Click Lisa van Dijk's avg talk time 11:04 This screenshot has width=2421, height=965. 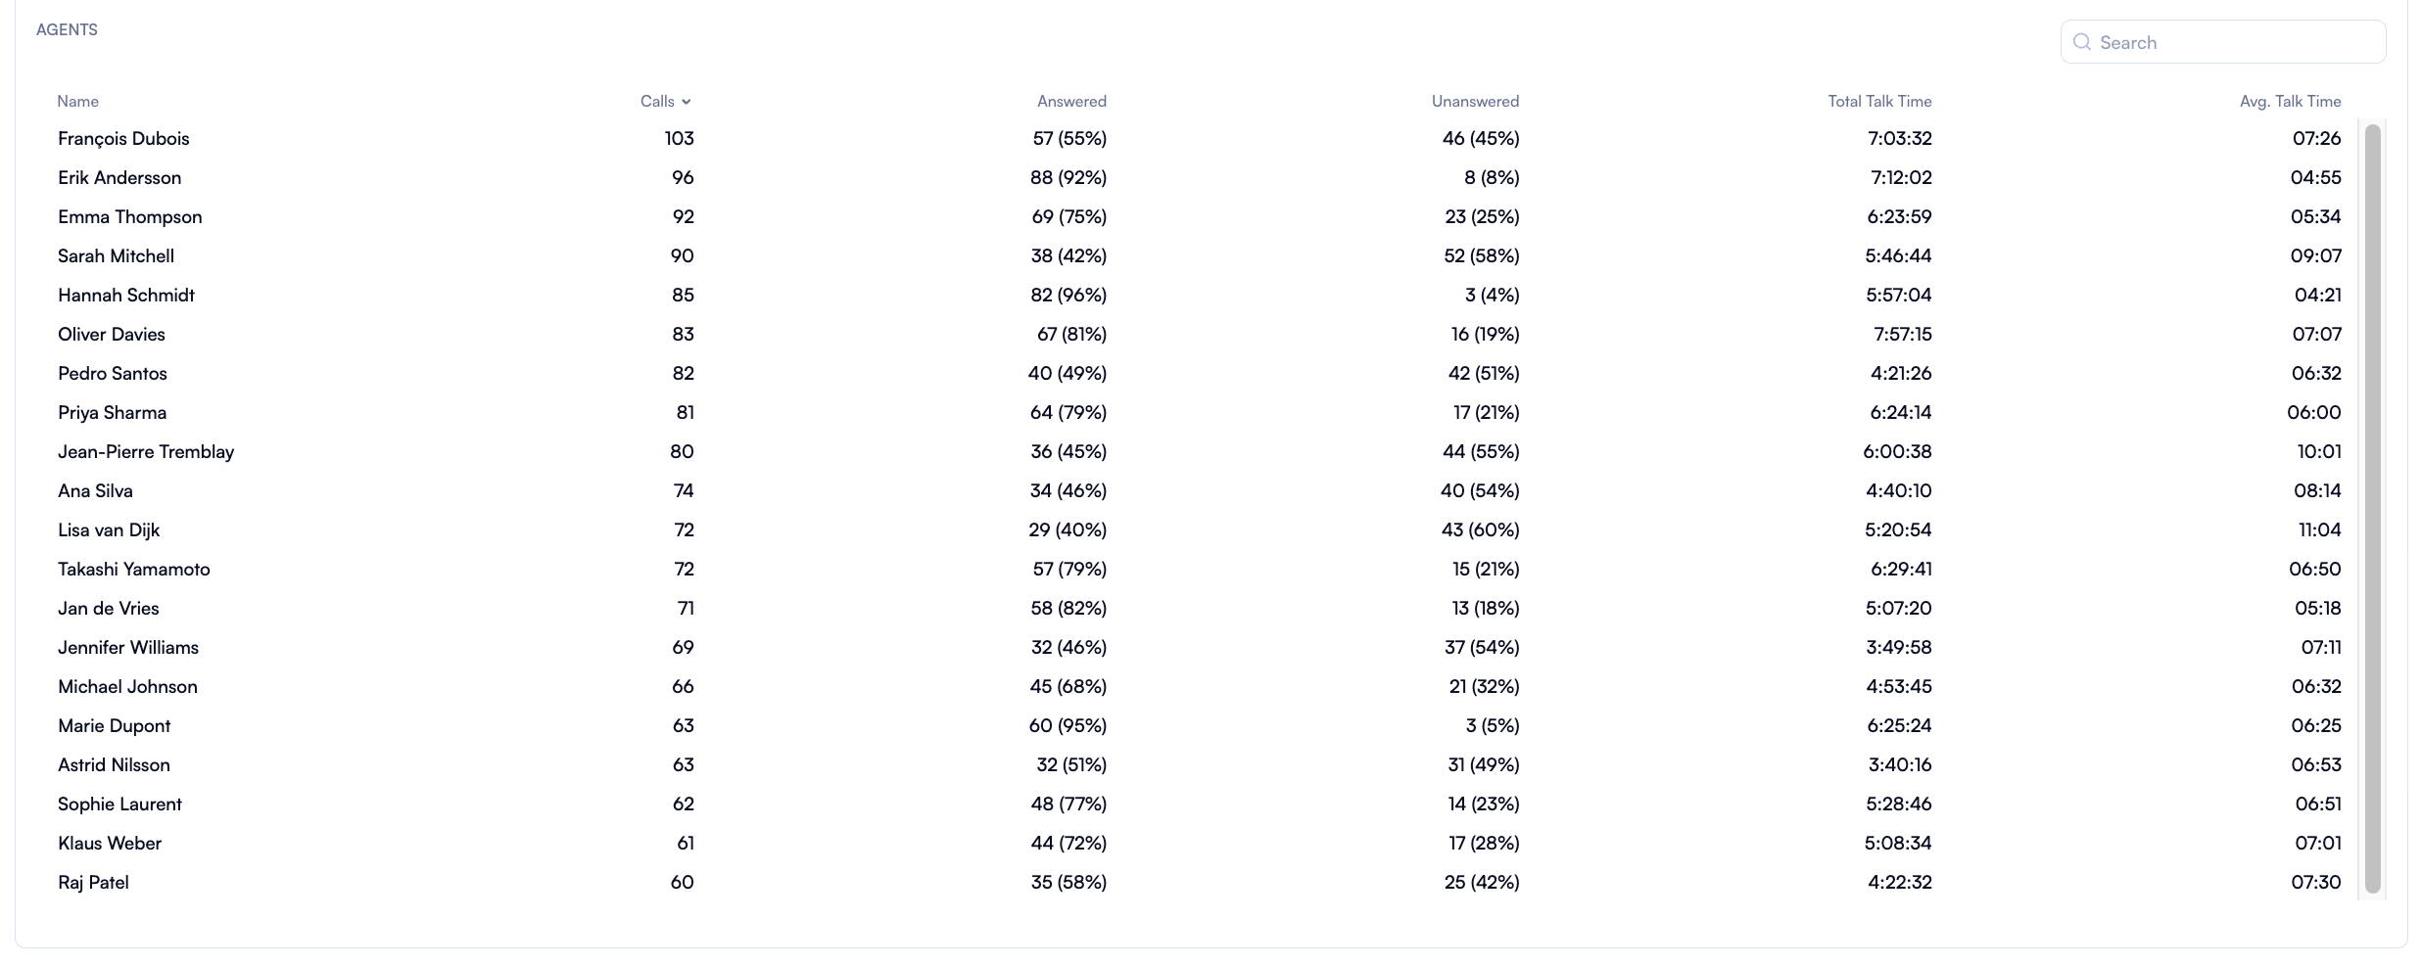[x=2319, y=530]
